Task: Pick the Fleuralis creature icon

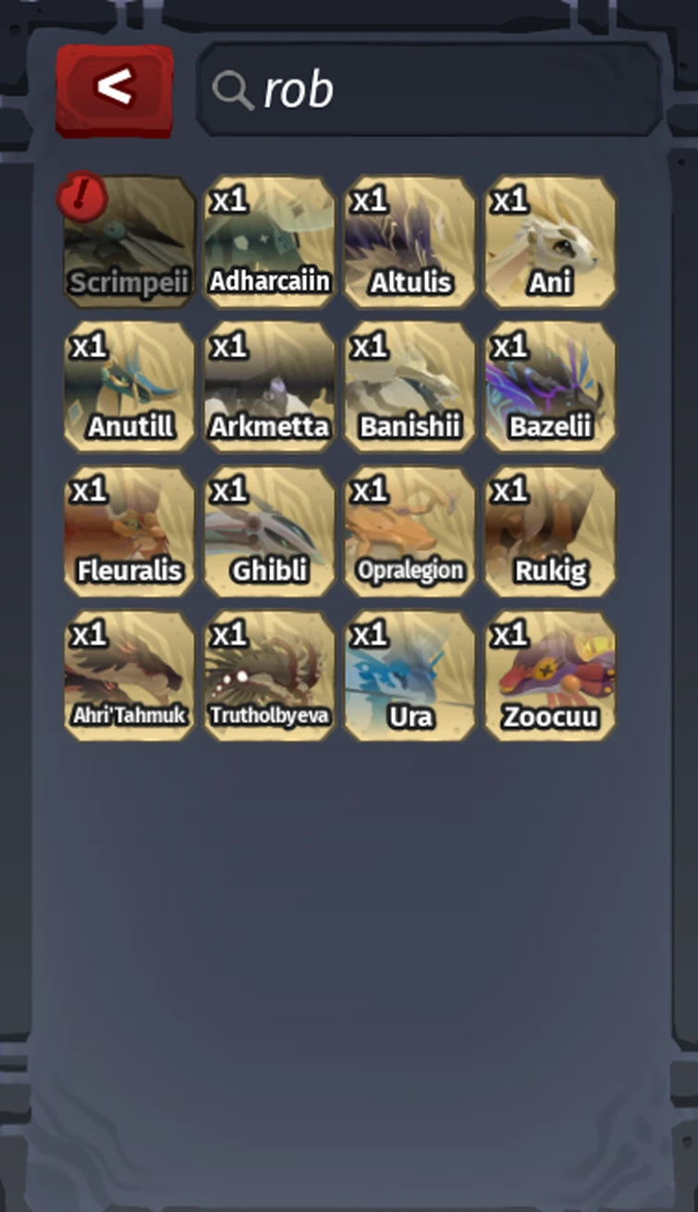Action: [x=129, y=531]
